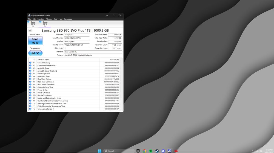Open the Disk menu
This screenshot has width=274, height=153.
pyautogui.click(x=55, y=19)
